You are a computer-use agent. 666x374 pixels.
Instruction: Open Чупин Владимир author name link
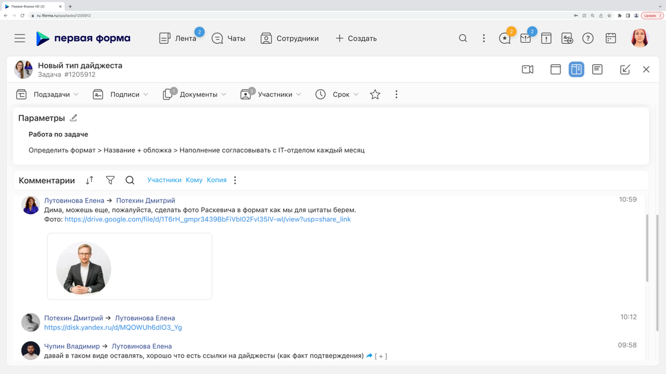(72, 346)
